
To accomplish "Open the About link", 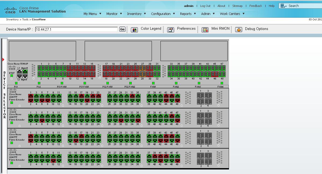I will (221, 6).
